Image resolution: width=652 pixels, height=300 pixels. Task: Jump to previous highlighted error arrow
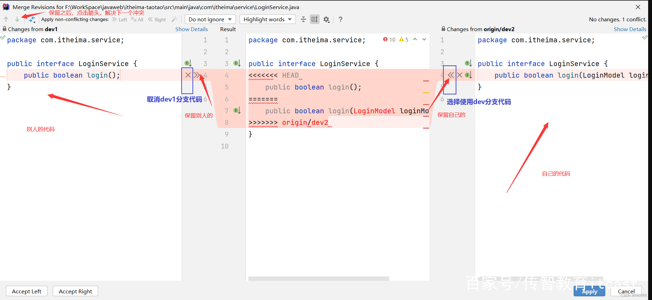[x=415, y=40]
